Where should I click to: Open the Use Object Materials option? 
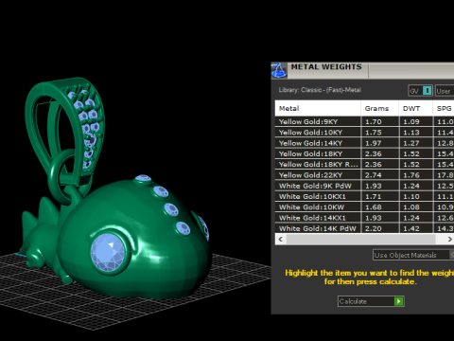413,255
